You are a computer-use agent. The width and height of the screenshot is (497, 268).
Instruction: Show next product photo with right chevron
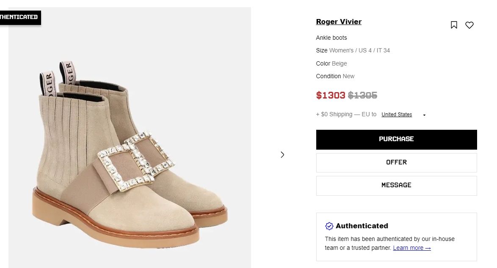[282, 155]
